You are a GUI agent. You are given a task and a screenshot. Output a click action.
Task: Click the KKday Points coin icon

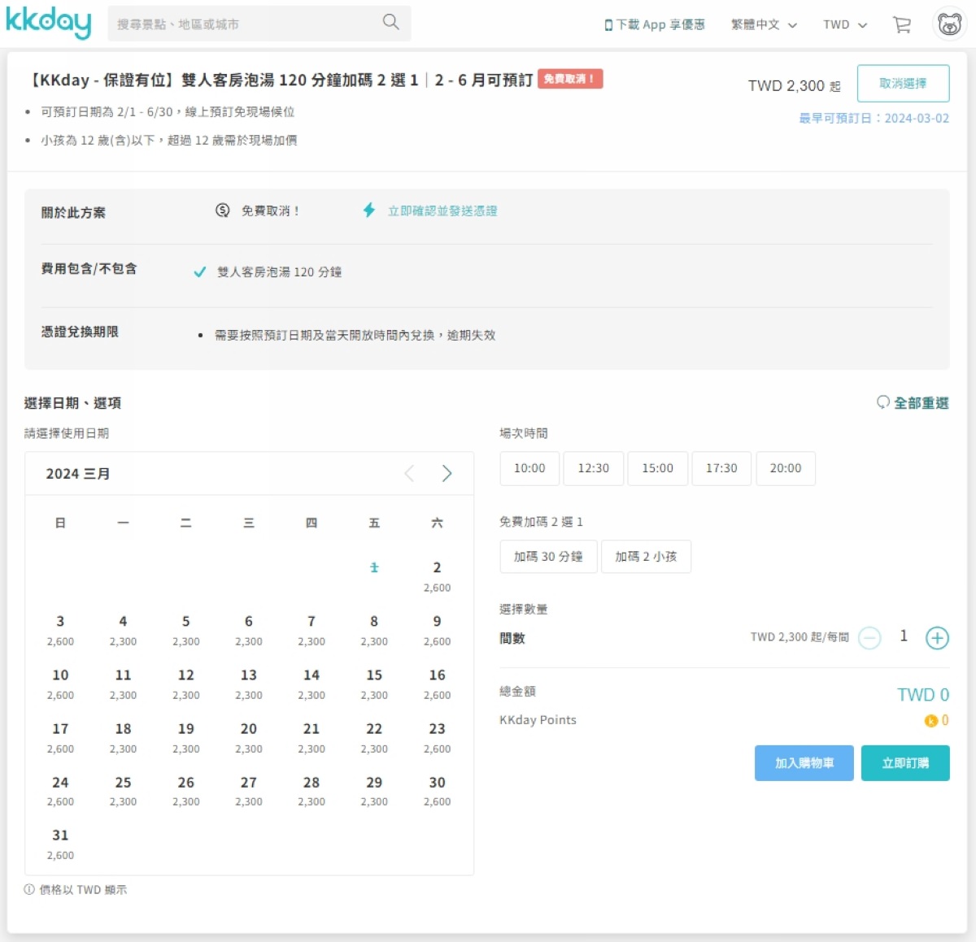coord(931,721)
